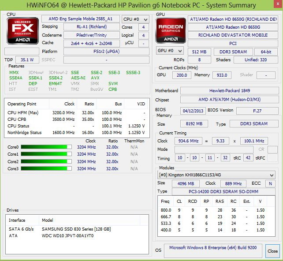Click the Operating Point column header
Viewport: 283px width, 261px height.
tap(27, 104)
